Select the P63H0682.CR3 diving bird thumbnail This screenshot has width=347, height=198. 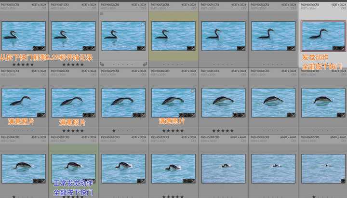pos(274,103)
